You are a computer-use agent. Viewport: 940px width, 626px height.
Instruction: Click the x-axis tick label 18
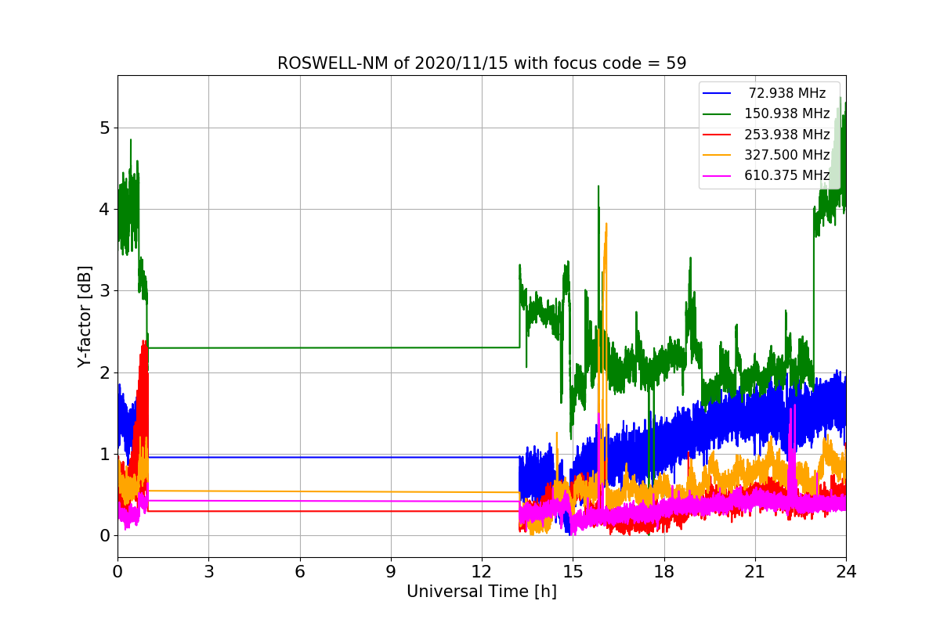(663, 572)
